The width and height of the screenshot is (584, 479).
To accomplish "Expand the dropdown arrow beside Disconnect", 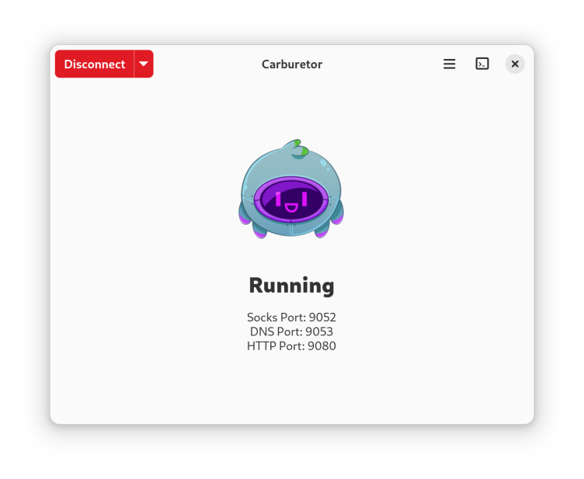I will (x=144, y=64).
